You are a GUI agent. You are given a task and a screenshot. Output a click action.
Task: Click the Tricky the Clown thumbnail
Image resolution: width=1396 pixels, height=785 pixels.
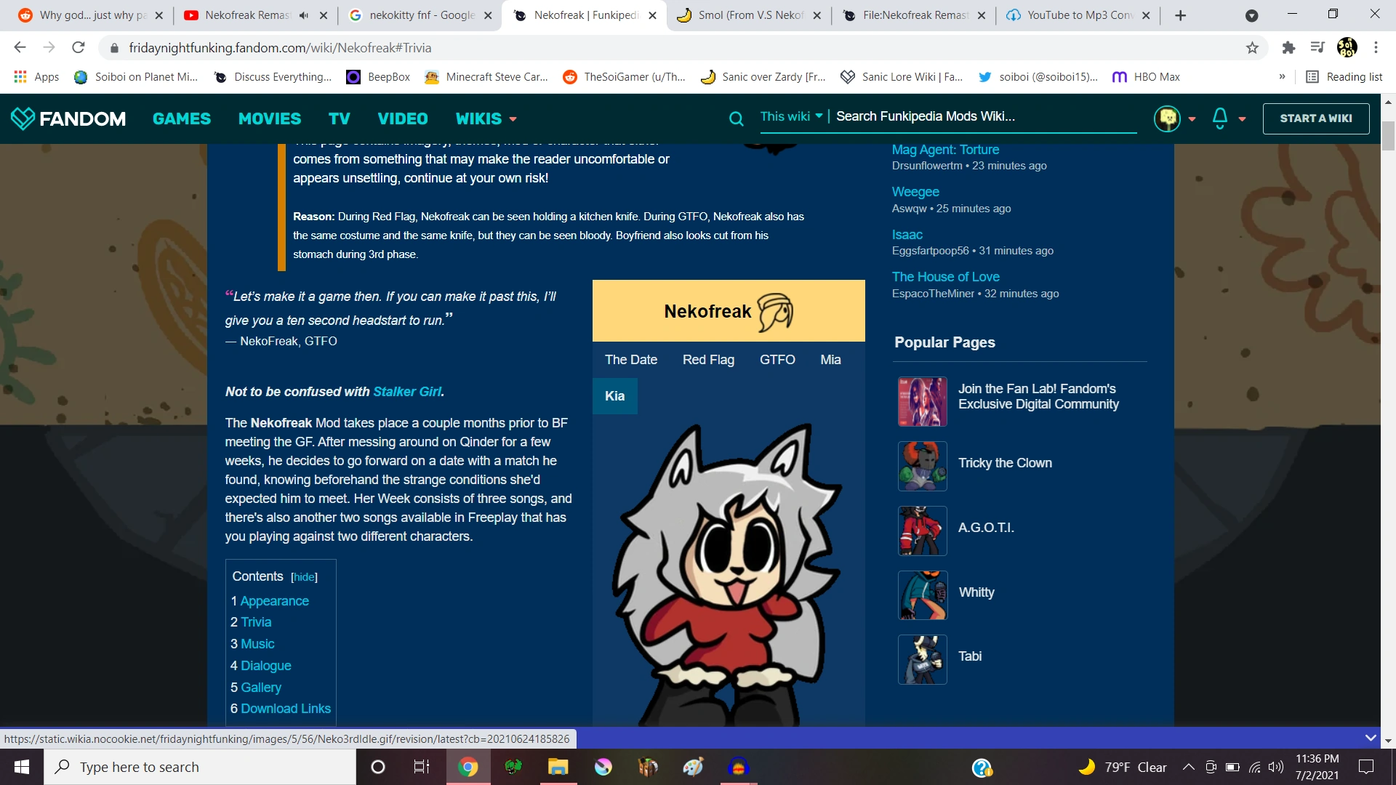click(922, 466)
